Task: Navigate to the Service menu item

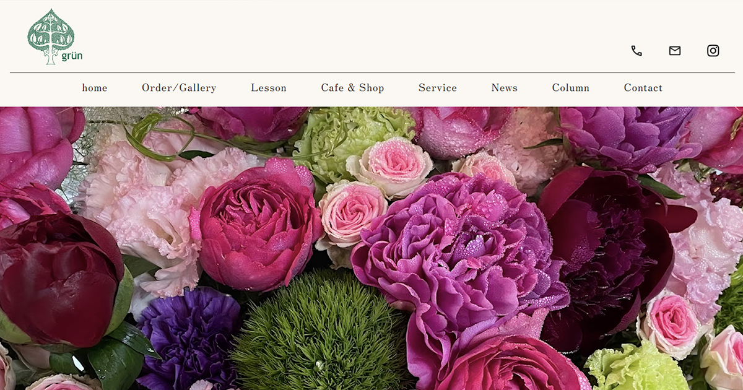Action: coord(438,88)
